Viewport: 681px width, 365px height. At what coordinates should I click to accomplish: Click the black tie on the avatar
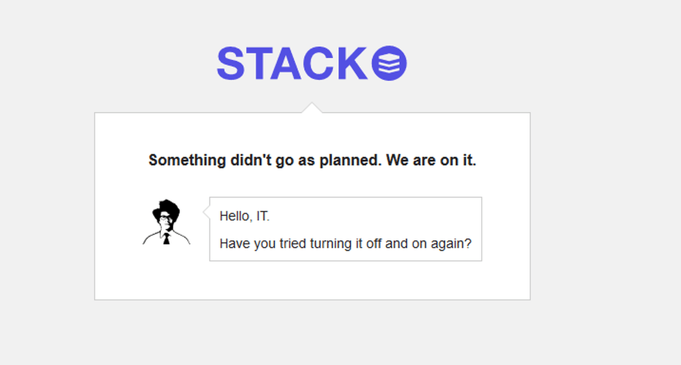166,239
